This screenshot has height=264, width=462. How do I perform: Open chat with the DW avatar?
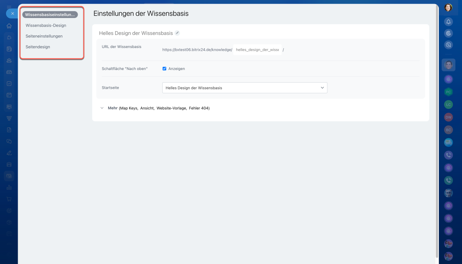click(448, 117)
